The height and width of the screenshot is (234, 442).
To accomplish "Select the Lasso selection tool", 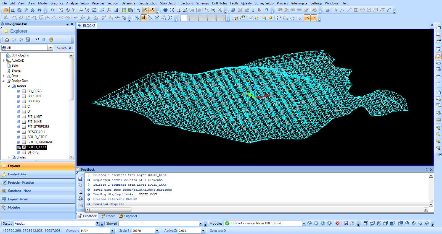I will [279, 18].
